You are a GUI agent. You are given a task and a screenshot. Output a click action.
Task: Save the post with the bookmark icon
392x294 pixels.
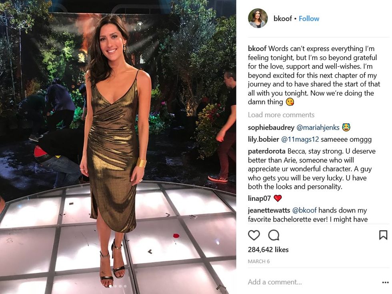383,235
